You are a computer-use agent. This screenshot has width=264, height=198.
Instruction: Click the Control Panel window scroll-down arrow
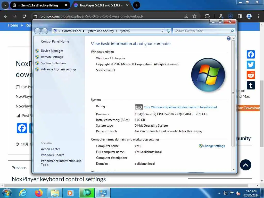[x=234, y=170]
